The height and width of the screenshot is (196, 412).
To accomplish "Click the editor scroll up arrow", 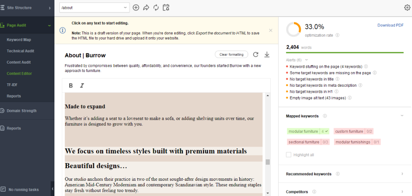I will pos(268,96).
